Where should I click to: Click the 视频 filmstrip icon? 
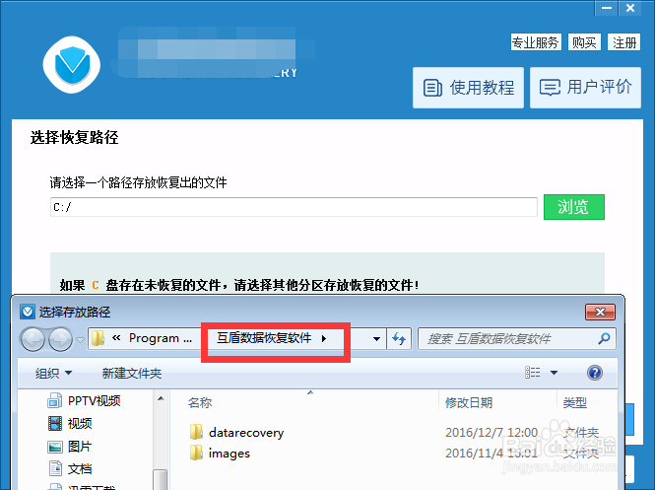click(x=55, y=423)
